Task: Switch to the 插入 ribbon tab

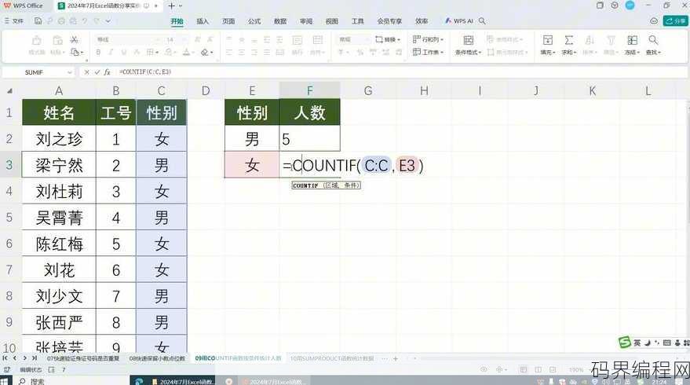Action: click(x=203, y=20)
